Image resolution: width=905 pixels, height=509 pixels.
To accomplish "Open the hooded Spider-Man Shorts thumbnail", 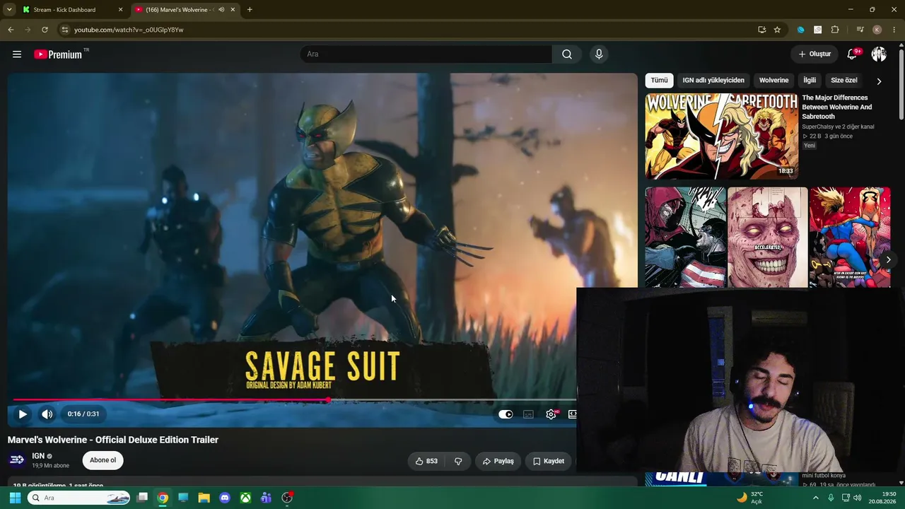I will pyautogui.click(x=685, y=238).
